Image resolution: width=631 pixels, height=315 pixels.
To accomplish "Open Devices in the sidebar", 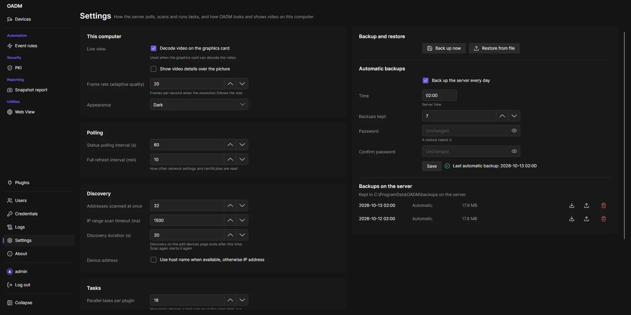I will click(39, 19).
